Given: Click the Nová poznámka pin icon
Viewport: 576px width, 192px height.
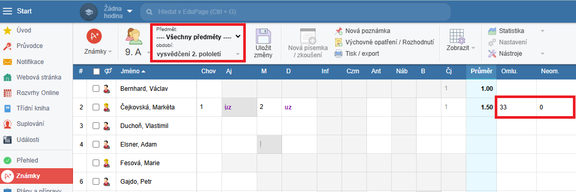Looking at the screenshot, I should pos(338,31).
